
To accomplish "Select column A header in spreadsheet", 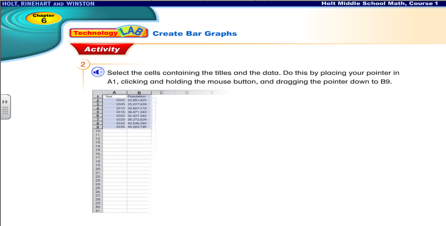I will 114,93.
